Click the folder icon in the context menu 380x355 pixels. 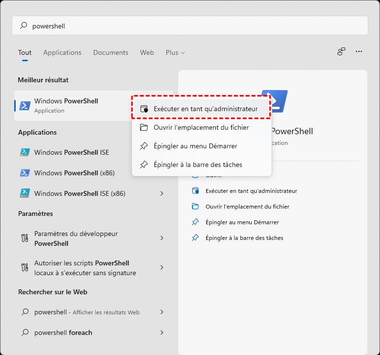click(x=144, y=127)
